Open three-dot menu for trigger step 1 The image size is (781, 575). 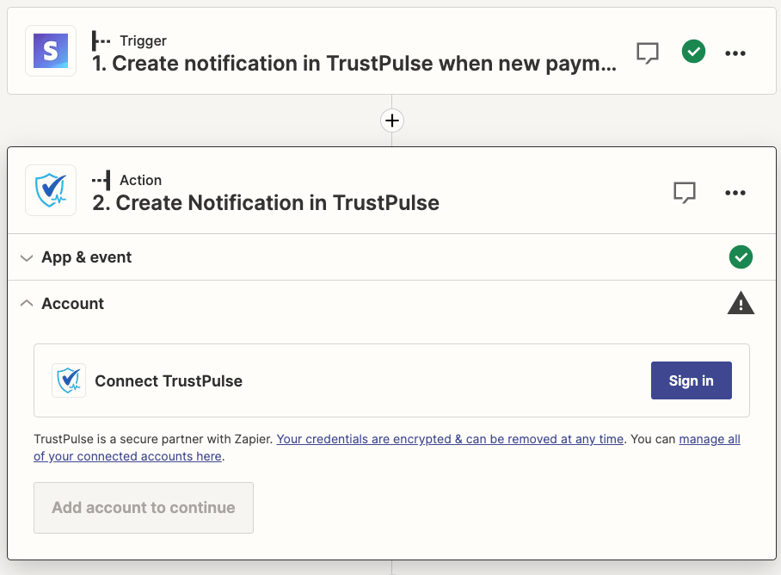(x=735, y=53)
